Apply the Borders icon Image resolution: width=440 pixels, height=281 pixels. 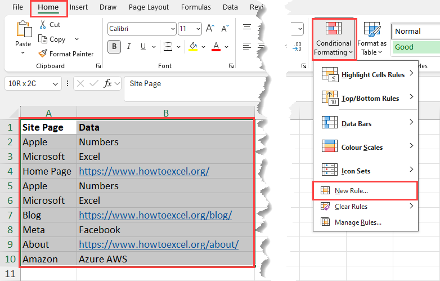coord(168,47)
